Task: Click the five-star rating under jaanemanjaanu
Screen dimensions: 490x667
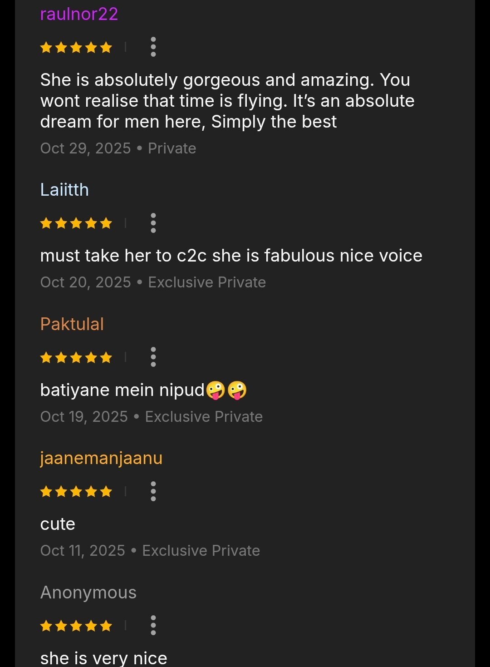Action: pyautogui.click(x=76, y=491)
